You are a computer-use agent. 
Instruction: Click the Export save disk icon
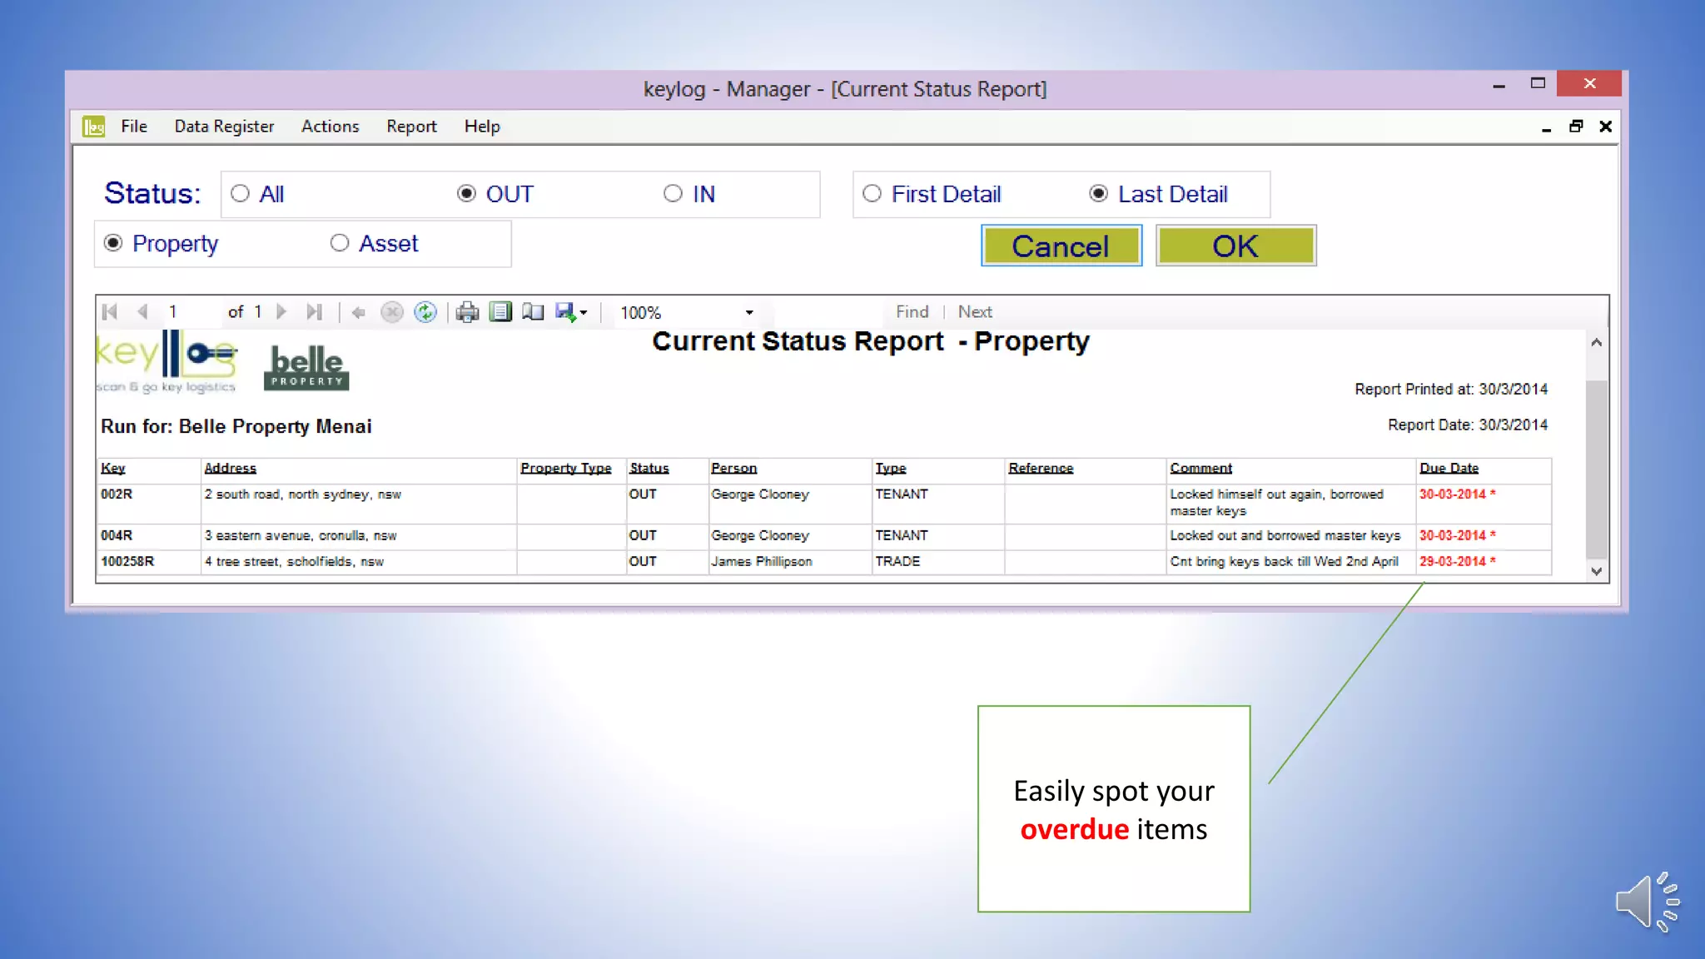click(565, 312)
